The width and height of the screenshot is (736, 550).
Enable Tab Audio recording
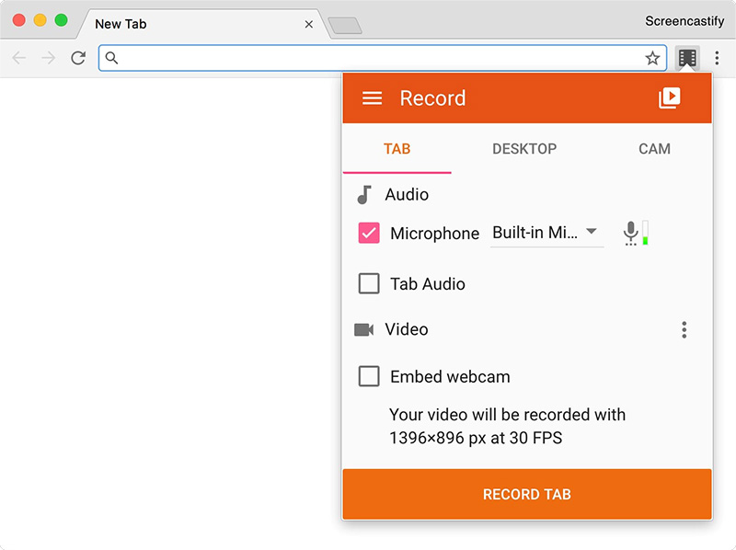coord(368,283)
